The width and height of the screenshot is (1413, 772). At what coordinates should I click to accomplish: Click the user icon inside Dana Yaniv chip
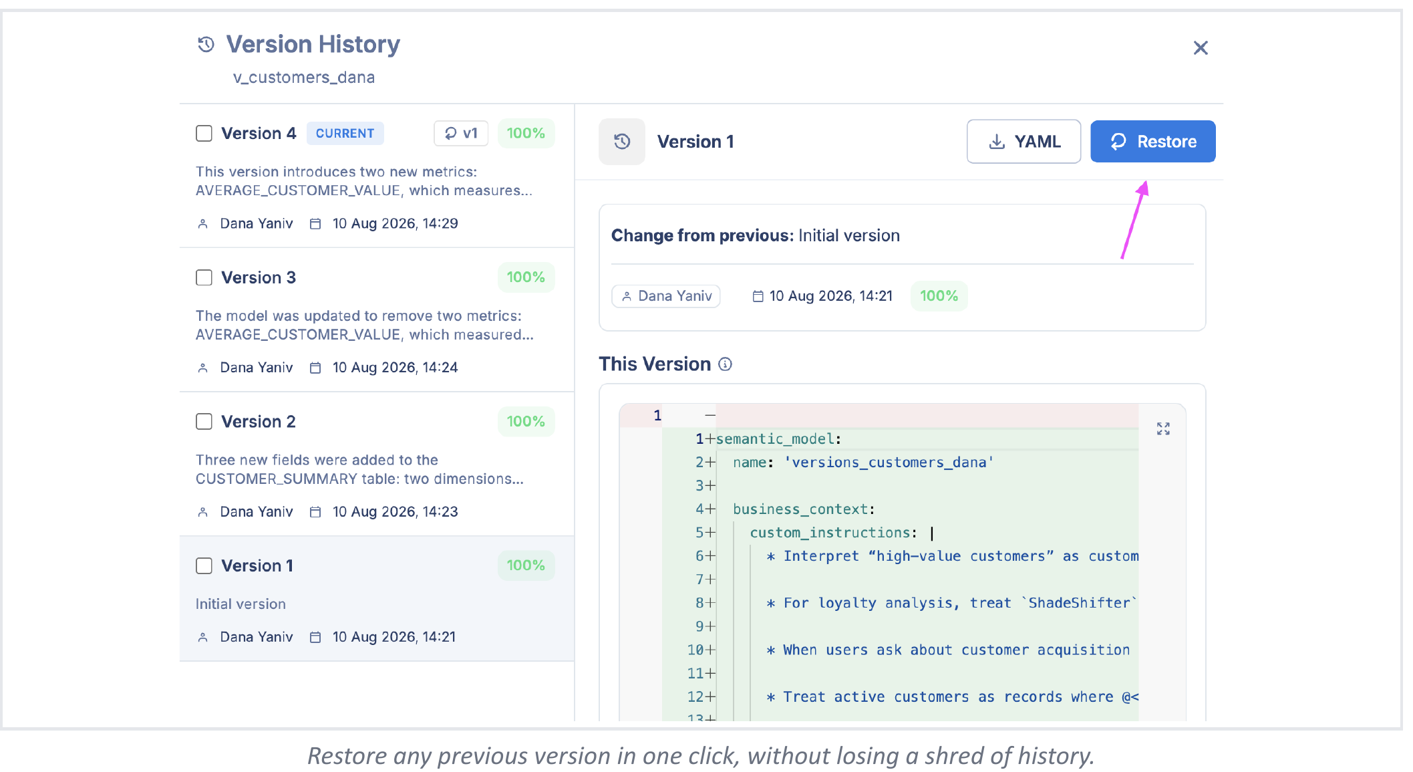point(627,296)
